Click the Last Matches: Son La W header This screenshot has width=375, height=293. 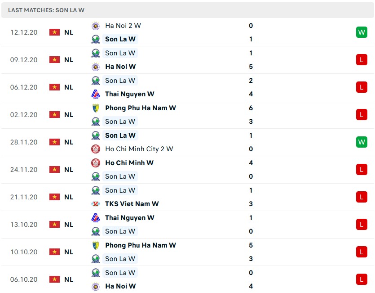coord(46,10)
